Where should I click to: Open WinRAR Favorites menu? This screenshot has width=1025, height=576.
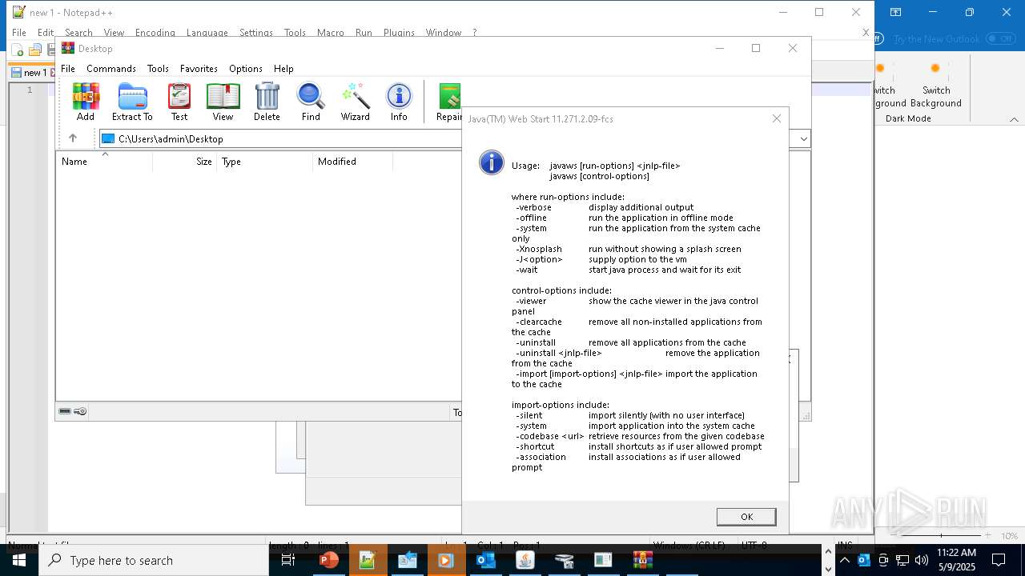click(199, 69)
